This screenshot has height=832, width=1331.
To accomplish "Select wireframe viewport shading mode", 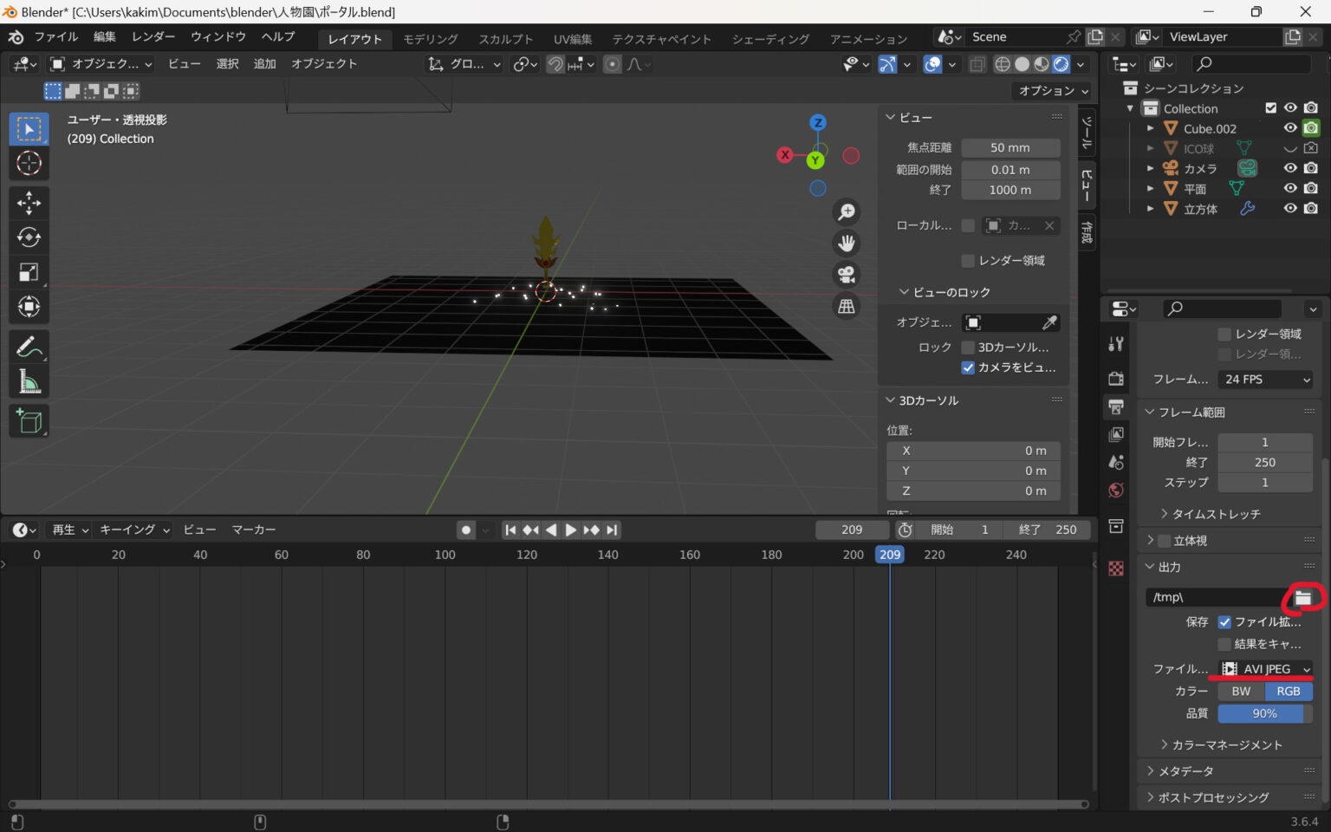I will pos(1003,64).
